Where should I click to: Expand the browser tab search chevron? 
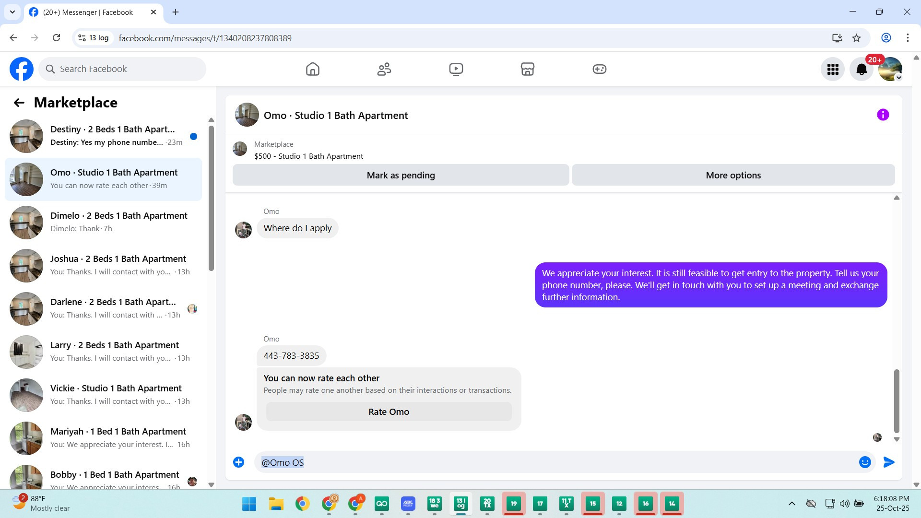click(12, 12)
